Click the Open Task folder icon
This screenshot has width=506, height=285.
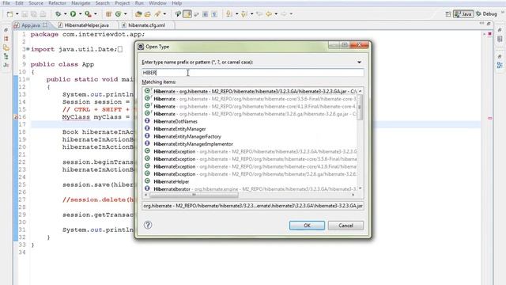[148, 14]
